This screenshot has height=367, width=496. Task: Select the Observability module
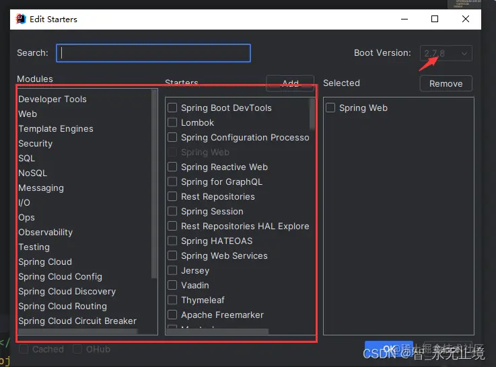coord(46,233)
